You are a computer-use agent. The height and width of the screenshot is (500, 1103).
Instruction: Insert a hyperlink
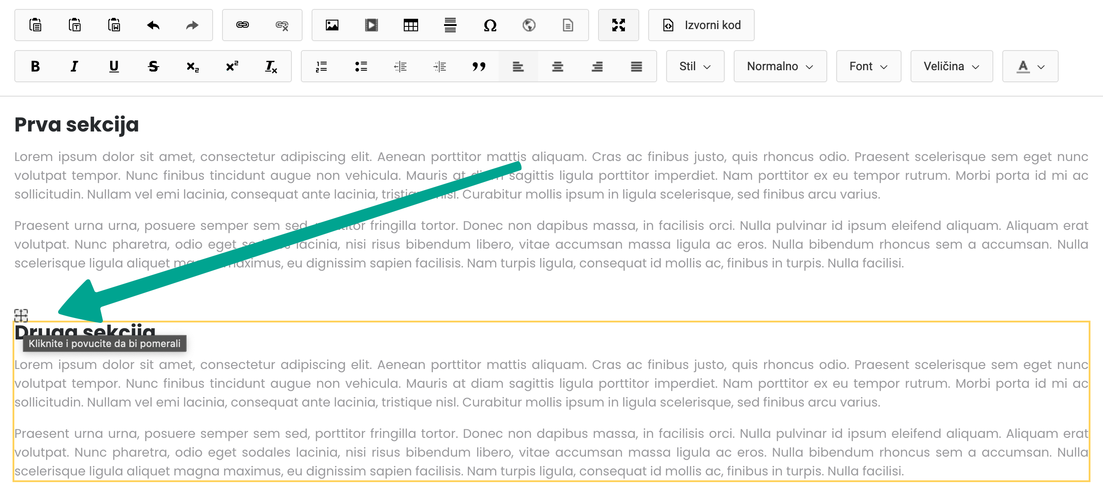click(x=242, y=25)
